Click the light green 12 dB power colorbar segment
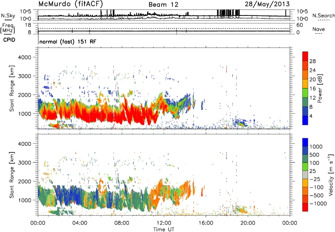This screenshot has height=232, width=335. click(305, 93)
